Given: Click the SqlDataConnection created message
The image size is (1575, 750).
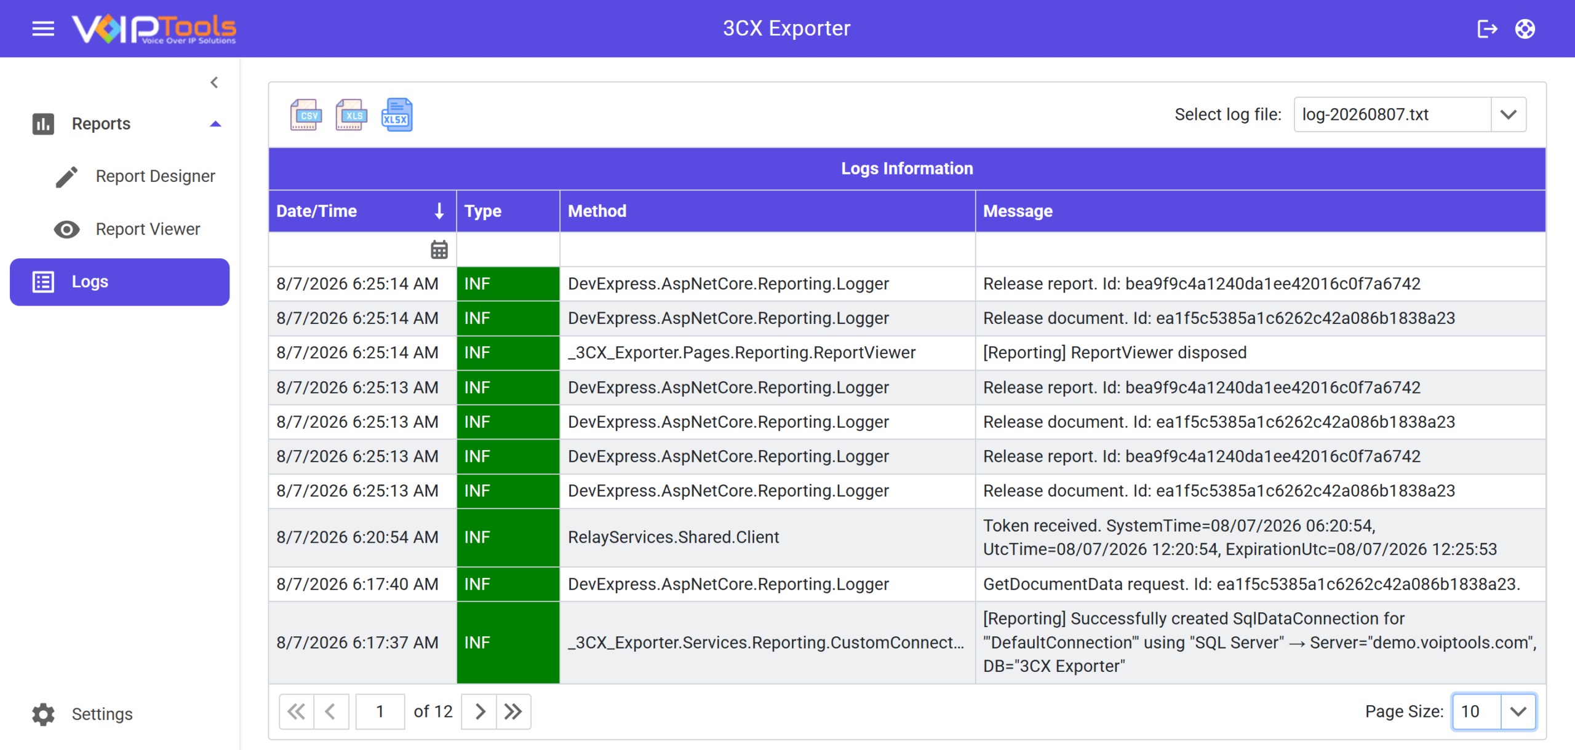Looking at the screenshot, I should [1260, 642].
